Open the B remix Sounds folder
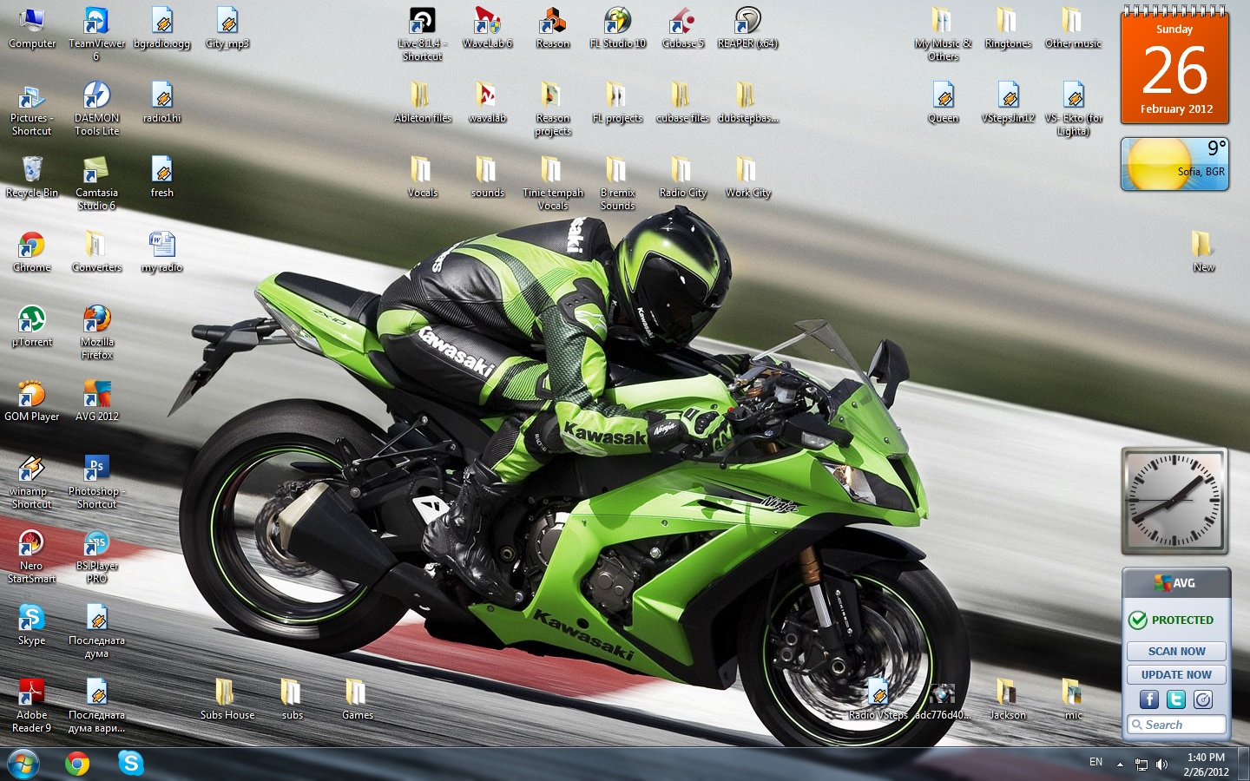 point(618,183)
